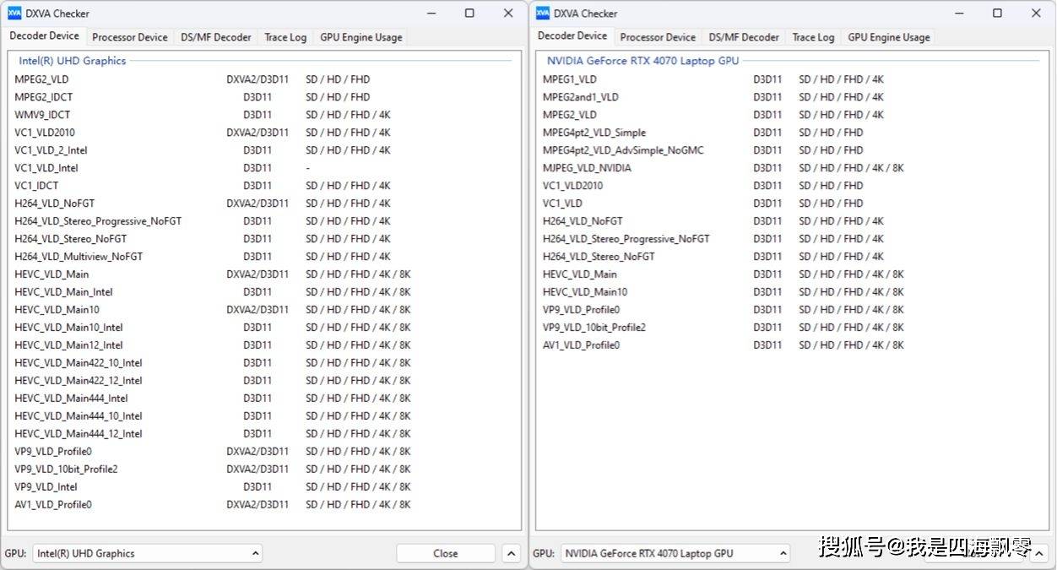Select the HEVC_VLD_Main12_Intel decoder row
Image resolution: width=1057 pixels, height=570 pixels.
(x=263, y=345)
